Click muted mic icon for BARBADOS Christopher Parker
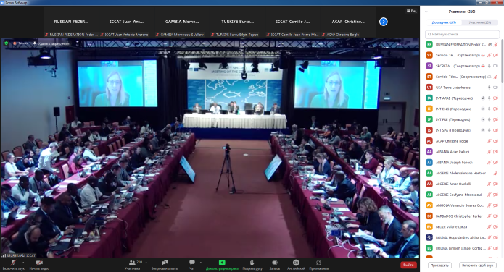 (x=489, y=216)
